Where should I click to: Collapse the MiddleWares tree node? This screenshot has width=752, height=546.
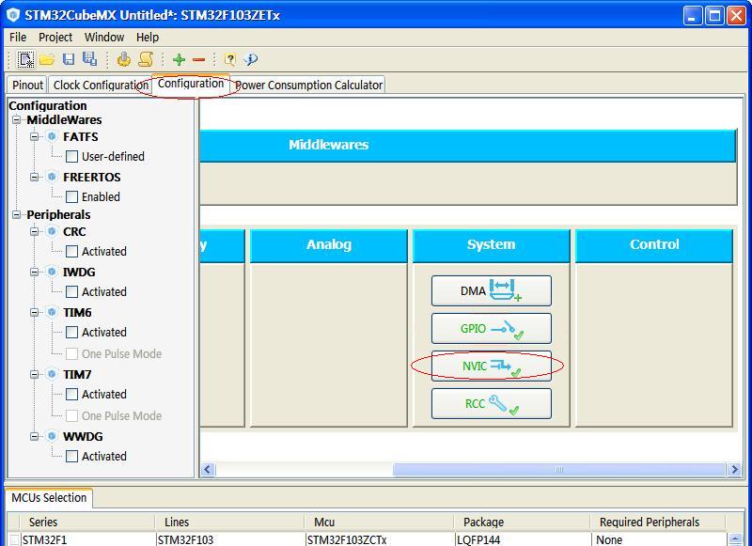16,120
